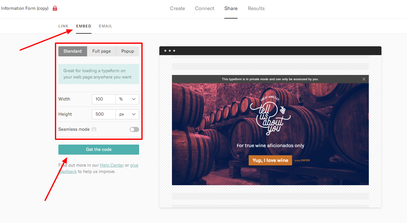Image resolution: width=407 pixels, height=223 pixels.
Task: Navigate to the Results section
Action: [256, 9]
